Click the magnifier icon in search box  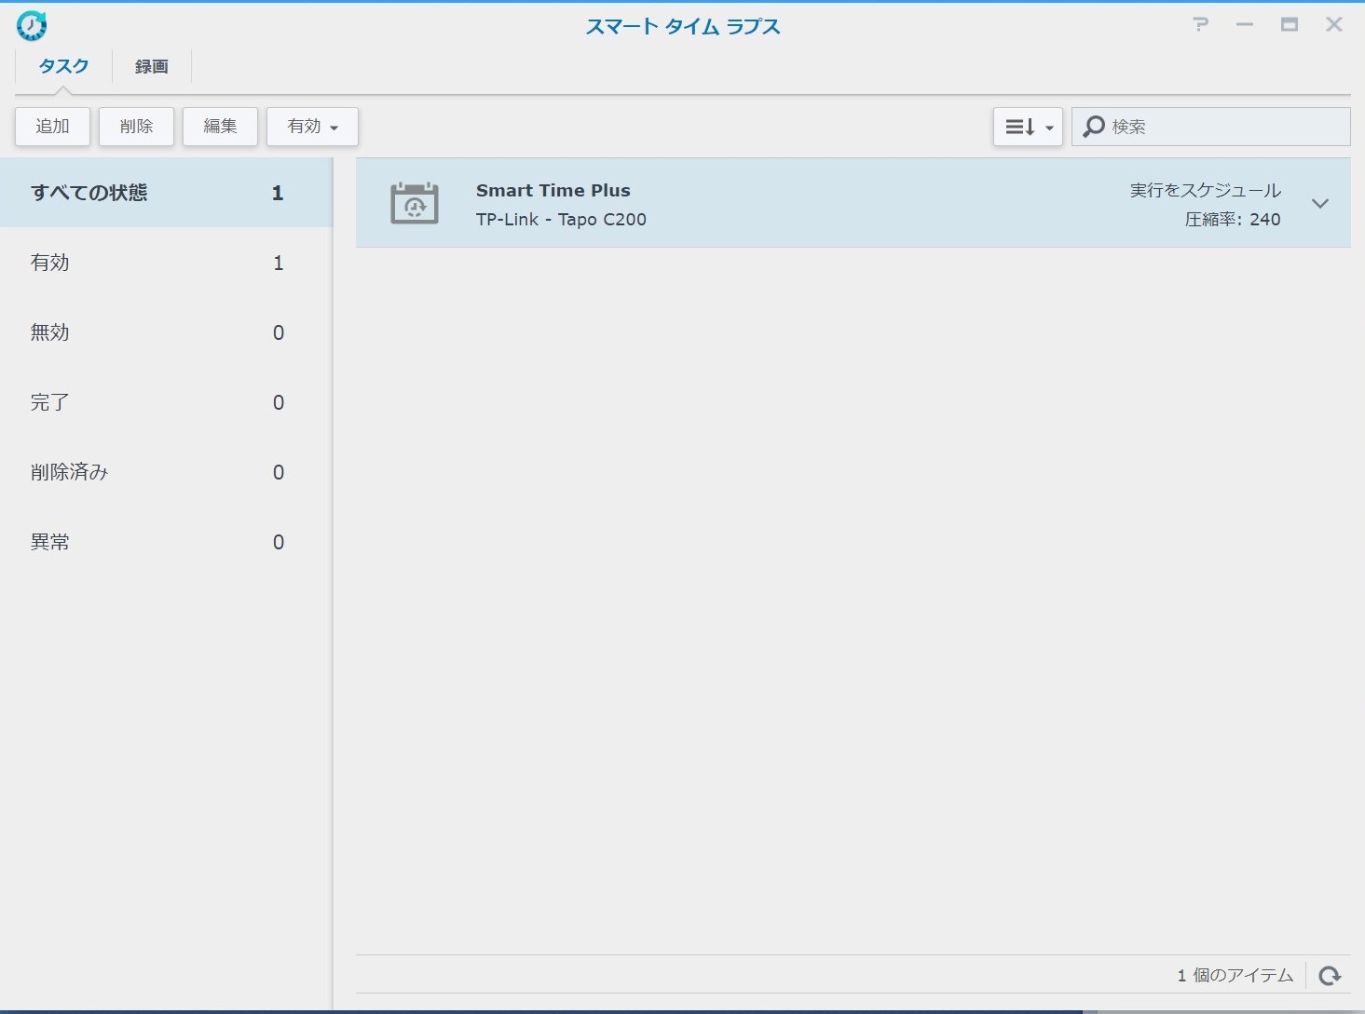tap(1094, 127)
